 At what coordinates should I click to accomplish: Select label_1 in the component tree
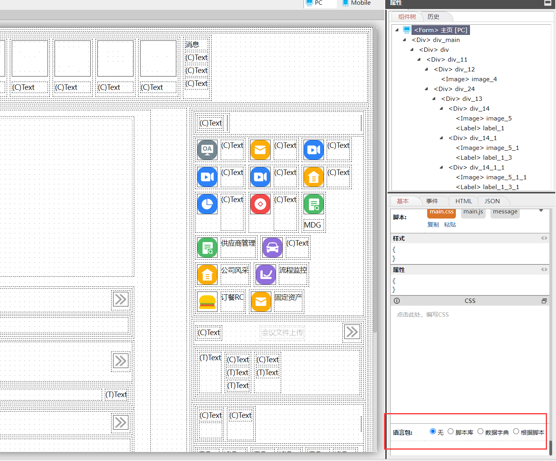[480, 128]
